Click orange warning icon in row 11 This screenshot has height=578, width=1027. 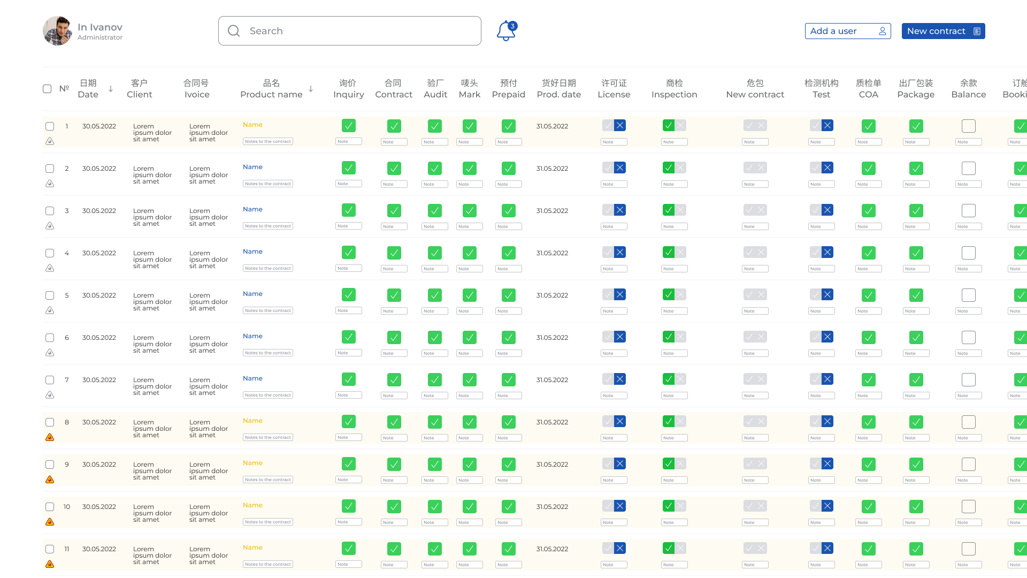[50, 564]
